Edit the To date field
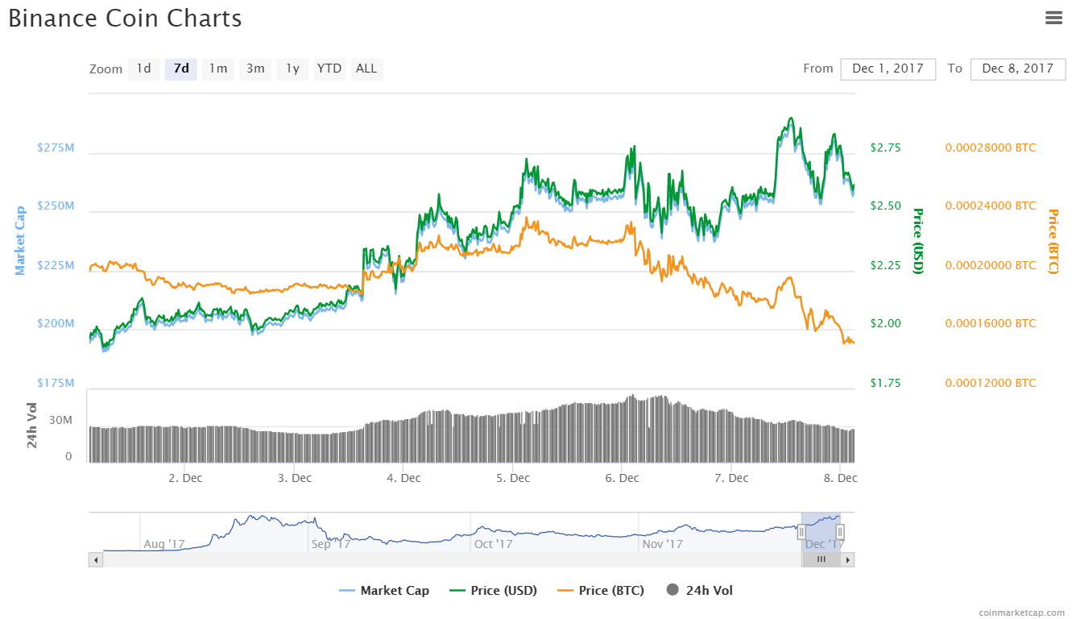The height and width of the screenshot is (619, 1080). click(1018, 69)
